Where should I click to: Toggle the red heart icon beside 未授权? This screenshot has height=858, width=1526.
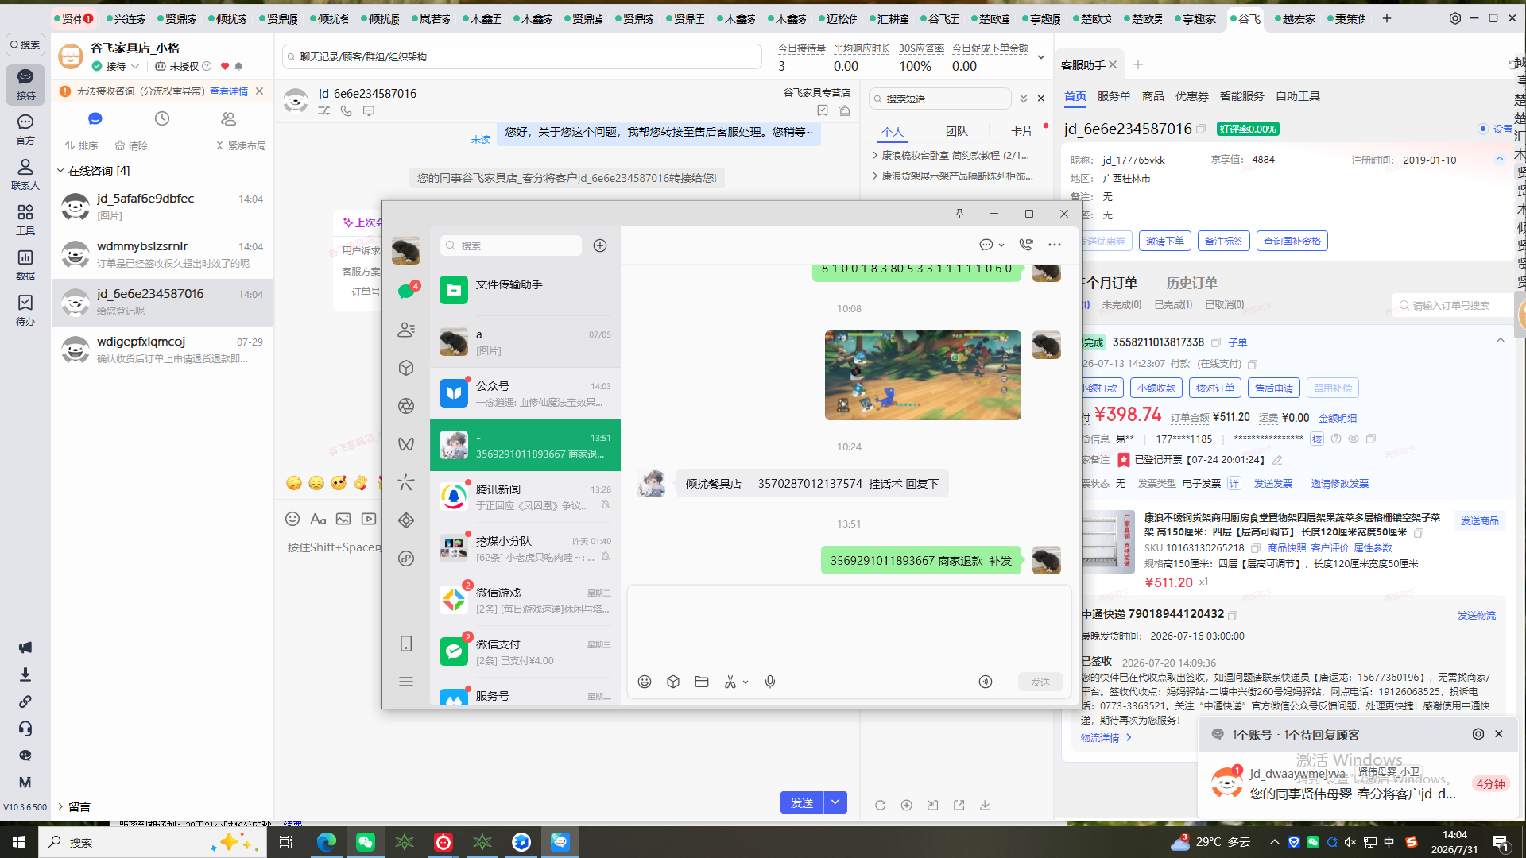(x=225, y=66)
